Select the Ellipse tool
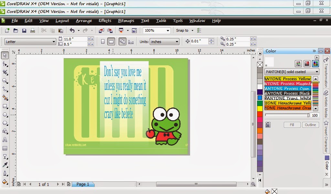Image resolution: width=331 pixels, height=194 pixels. coord(5,115)
